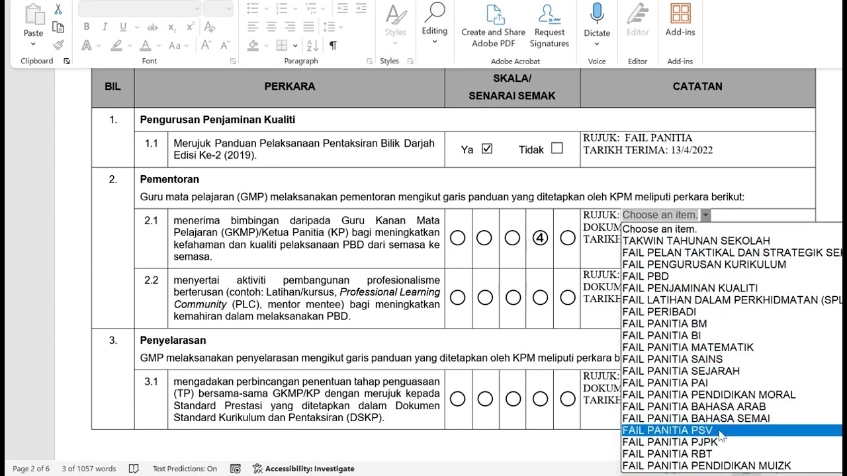This screenshot has height=476, width=847.
Task: Apply Strikethrough to text
Action: 152,27
